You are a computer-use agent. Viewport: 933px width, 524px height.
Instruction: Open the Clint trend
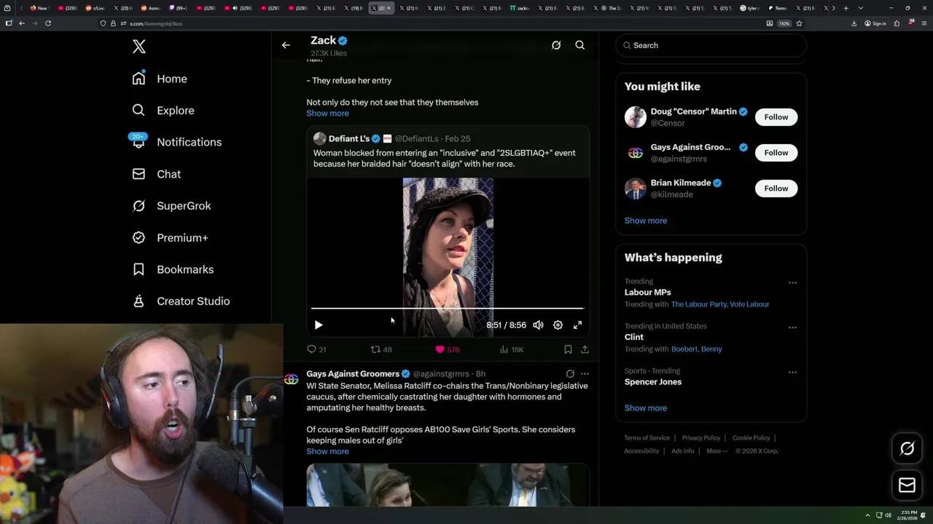pyautogui.click(x=633, y=337)
